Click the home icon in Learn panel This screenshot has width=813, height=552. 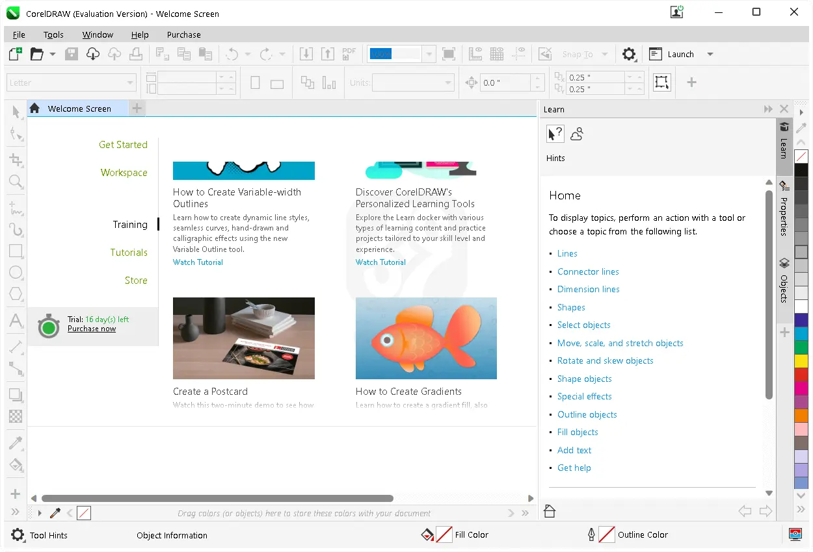click(x=550, y=512)
